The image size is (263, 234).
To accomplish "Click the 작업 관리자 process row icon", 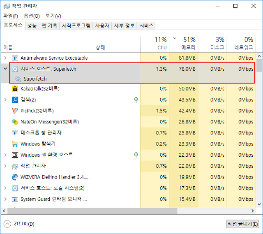I will click(15, 166).
